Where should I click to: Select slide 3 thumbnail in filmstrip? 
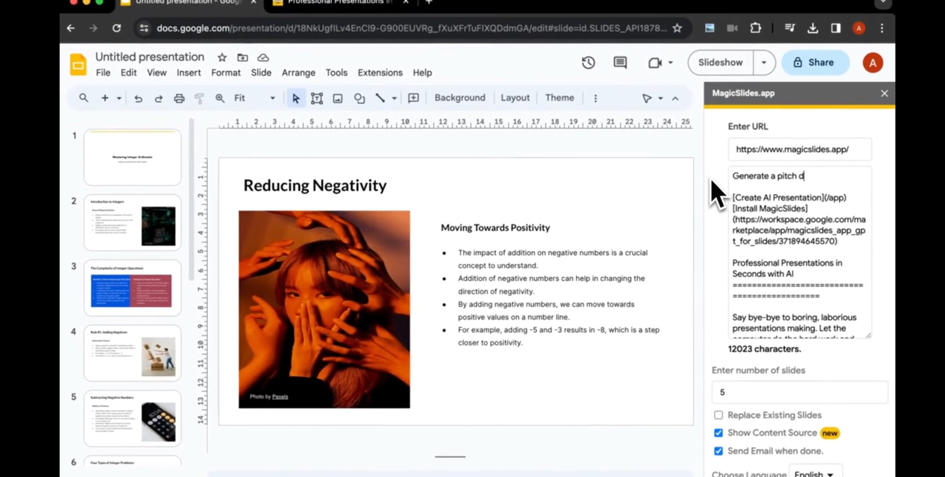[132, 288]
